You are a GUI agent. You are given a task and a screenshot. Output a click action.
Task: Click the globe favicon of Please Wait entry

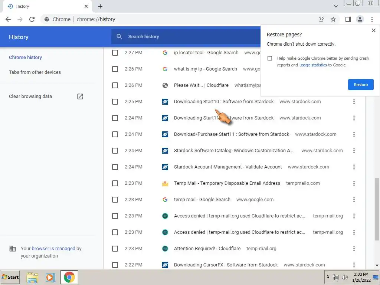coord(165,85)
